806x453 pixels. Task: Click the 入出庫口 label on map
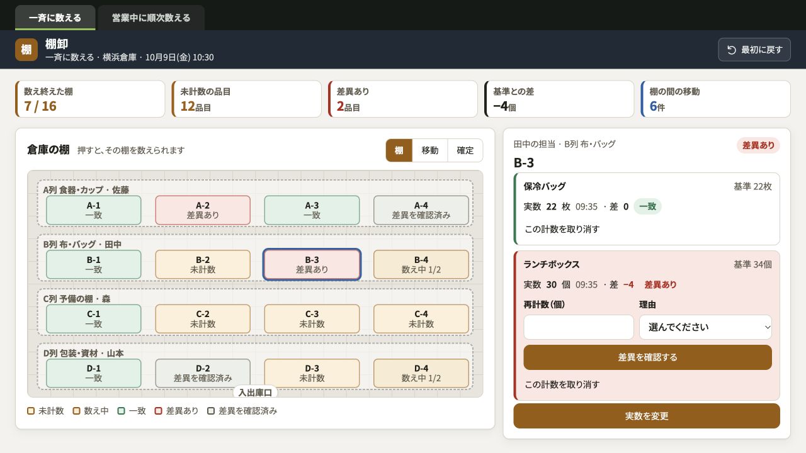click(x=255, y=393)
